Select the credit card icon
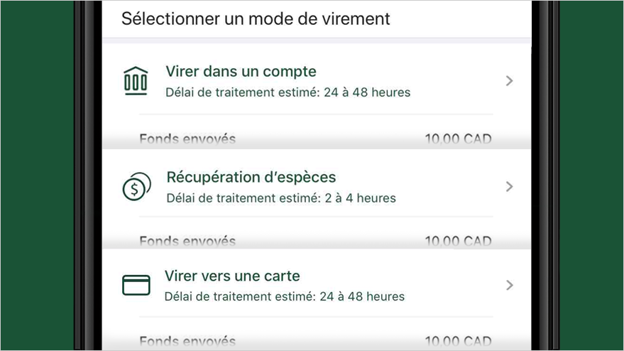 tap(136, 285)
